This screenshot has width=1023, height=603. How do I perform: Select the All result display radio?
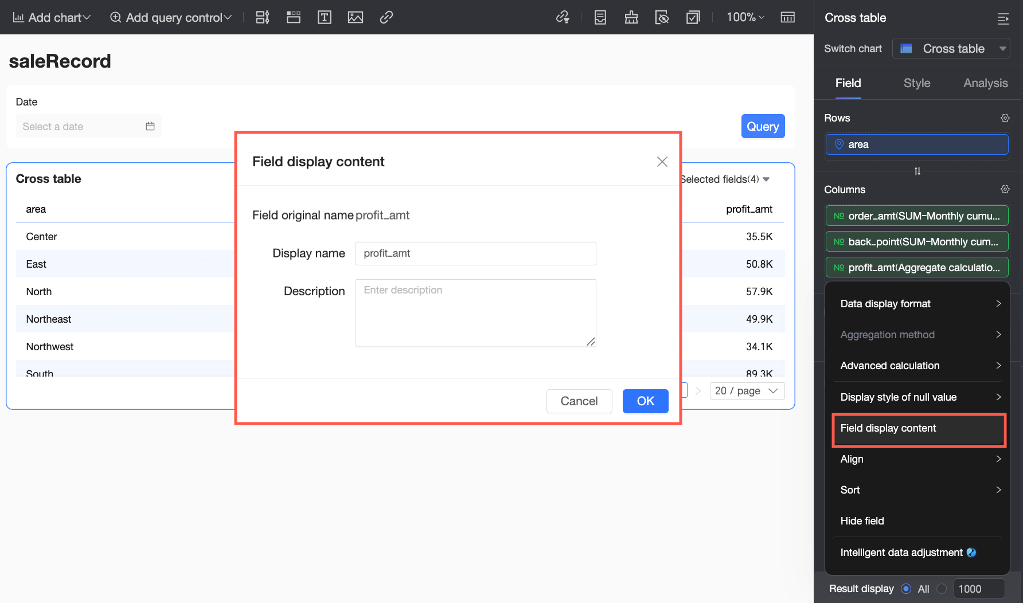pos(906,589)
